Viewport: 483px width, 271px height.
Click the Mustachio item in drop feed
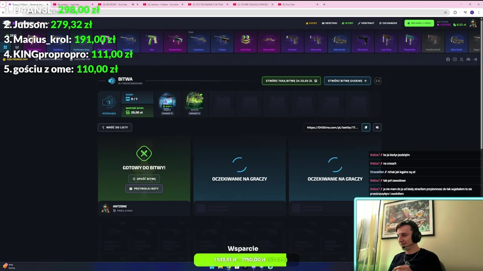point(269,42)
